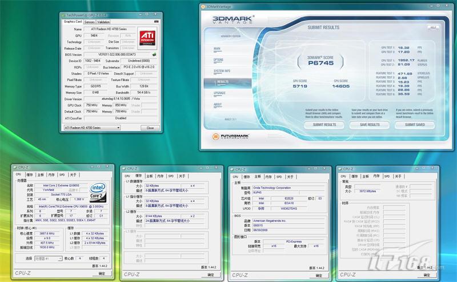
Task: Click the green BIOS save chip icon in GPU-Z
Action: 154,54
